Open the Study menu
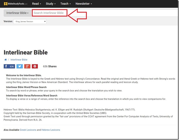The image size is (179, 140). 51,4
